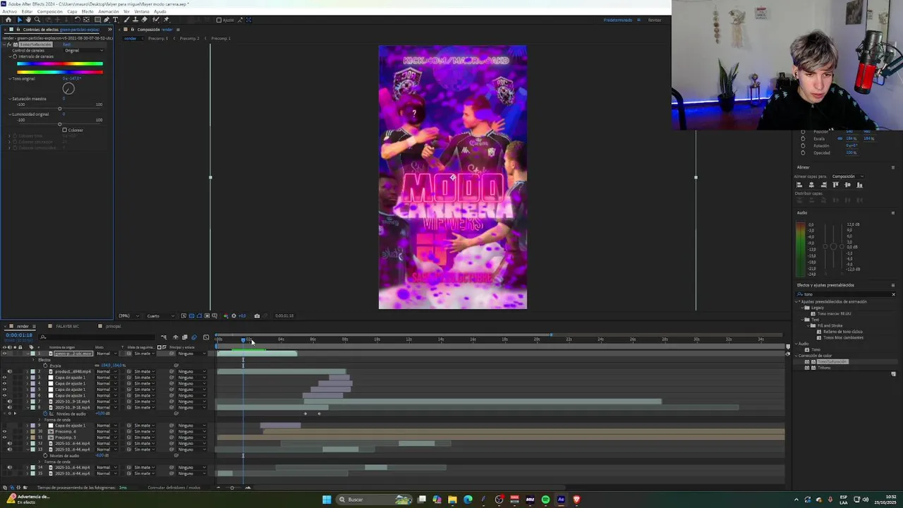
Task: Clear the effects search field with X
Action: [894, 294]
